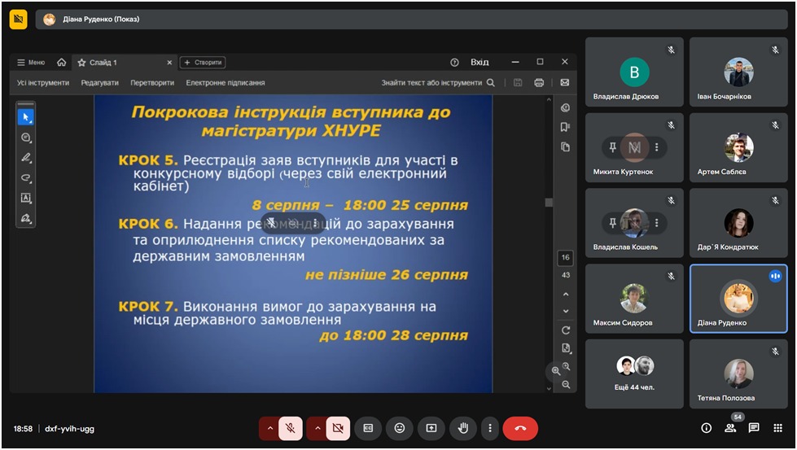Expand microphone audio settings arrow

click(x=270, y=428)
